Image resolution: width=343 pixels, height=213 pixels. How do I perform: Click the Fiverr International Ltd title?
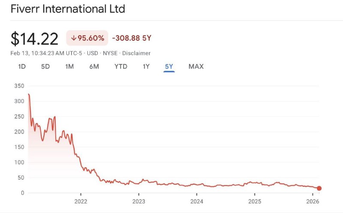click(68, 9)
